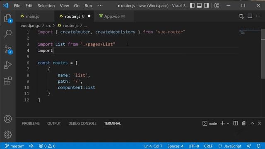Maximize panel size with up chevron
265x149 pixels.
252,123
